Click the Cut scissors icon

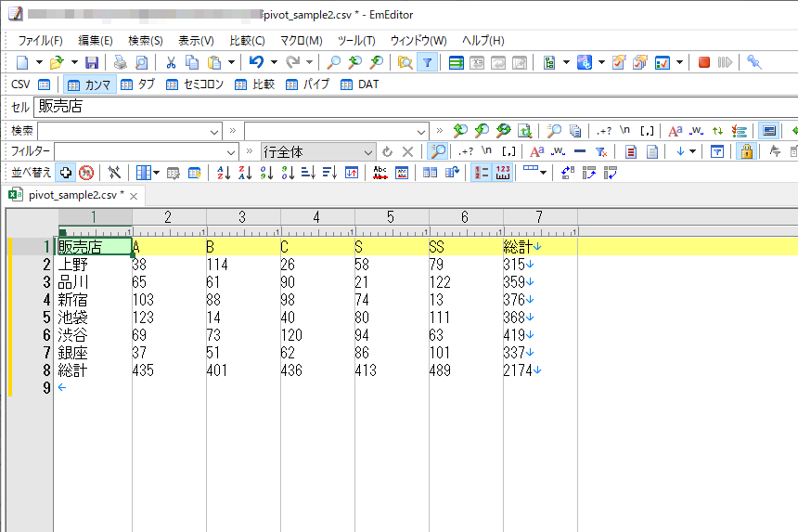[171, 62]
